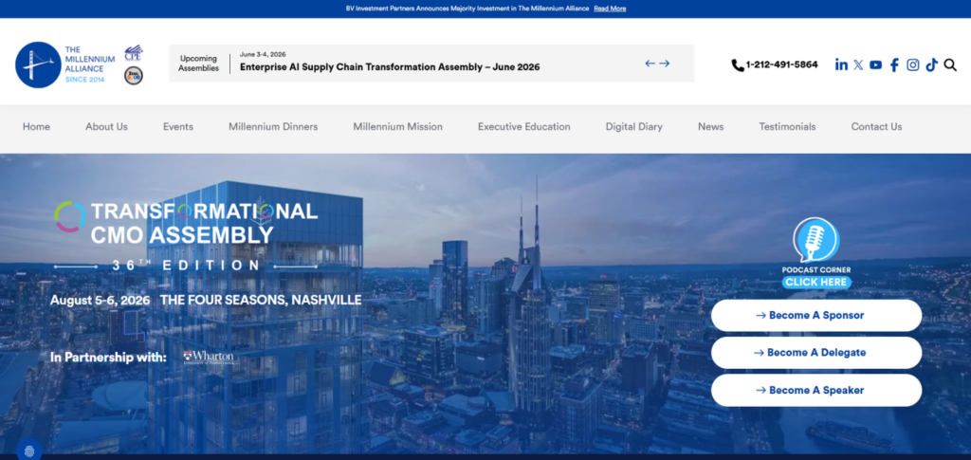Open Enterprise AI Supply Chain Transformation Assembly link

(x=390, y=66)
